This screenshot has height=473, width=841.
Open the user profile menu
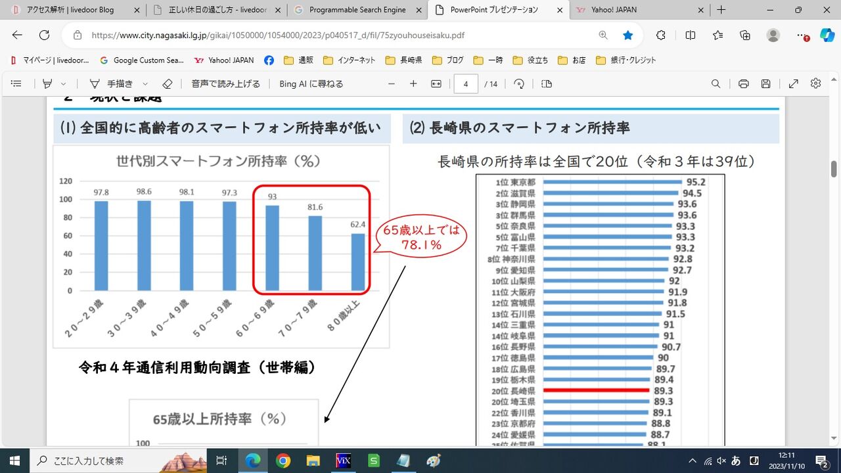(773, 35)
